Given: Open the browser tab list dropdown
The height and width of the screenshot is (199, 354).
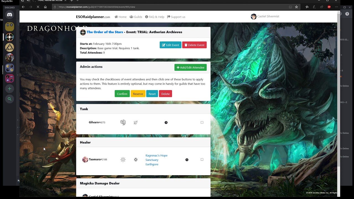Looking at the screenshot, I should click(77, 1).
